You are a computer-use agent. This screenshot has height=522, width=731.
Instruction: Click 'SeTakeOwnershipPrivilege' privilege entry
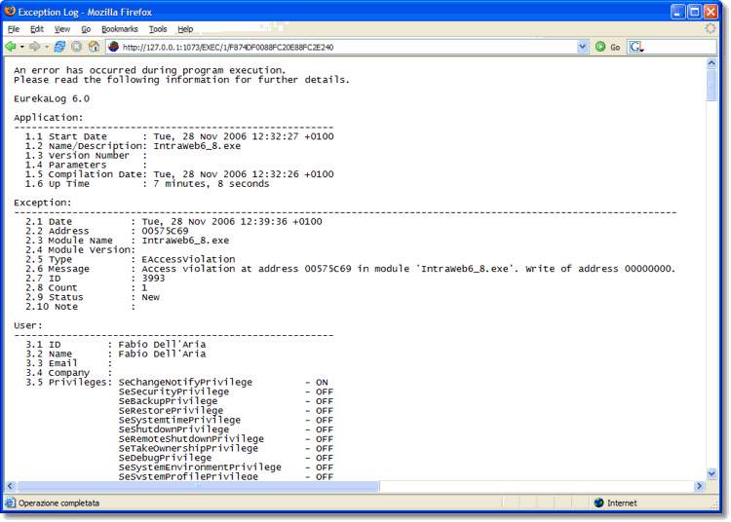coord(188,448)
